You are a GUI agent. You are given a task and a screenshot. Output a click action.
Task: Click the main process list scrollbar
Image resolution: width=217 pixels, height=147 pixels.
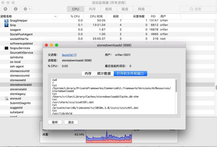coord(216,87)
